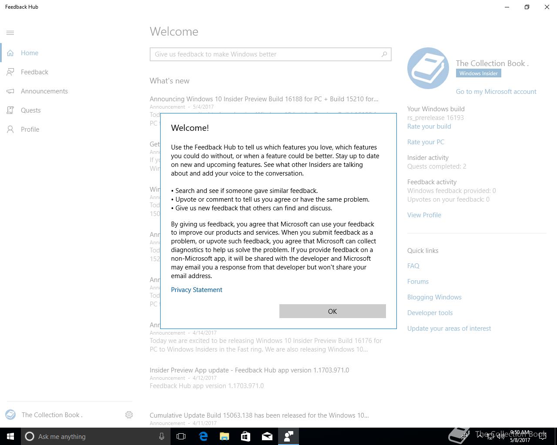Select Quests menu label in sidebar

coord(31,110)
